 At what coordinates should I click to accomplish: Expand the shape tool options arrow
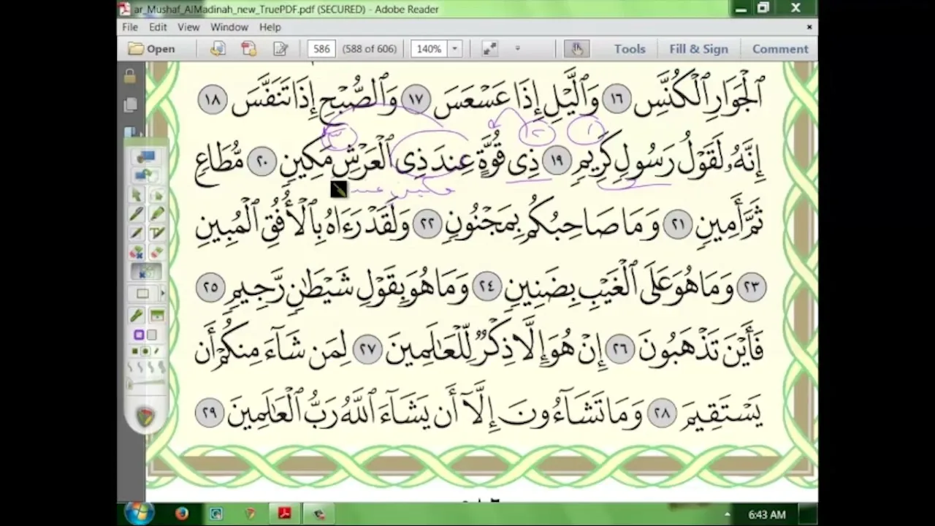(x=162, y=294)
